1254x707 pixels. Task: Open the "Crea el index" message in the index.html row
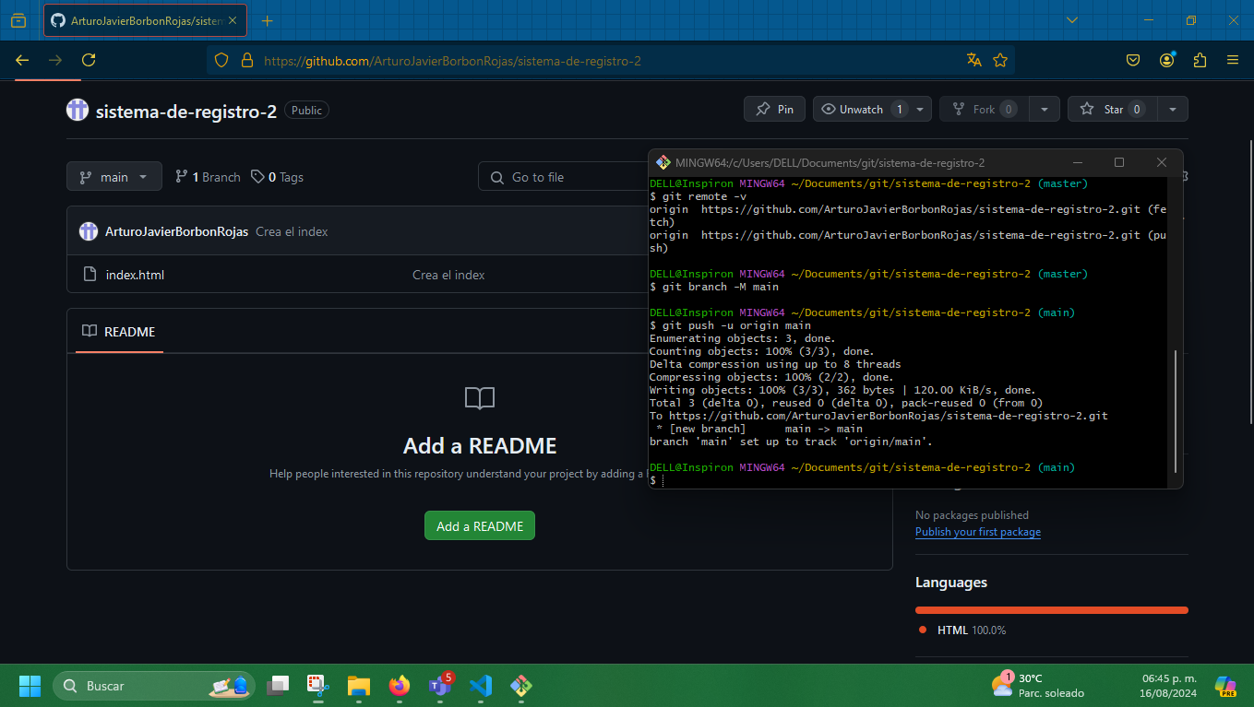(x=448, y=275)
